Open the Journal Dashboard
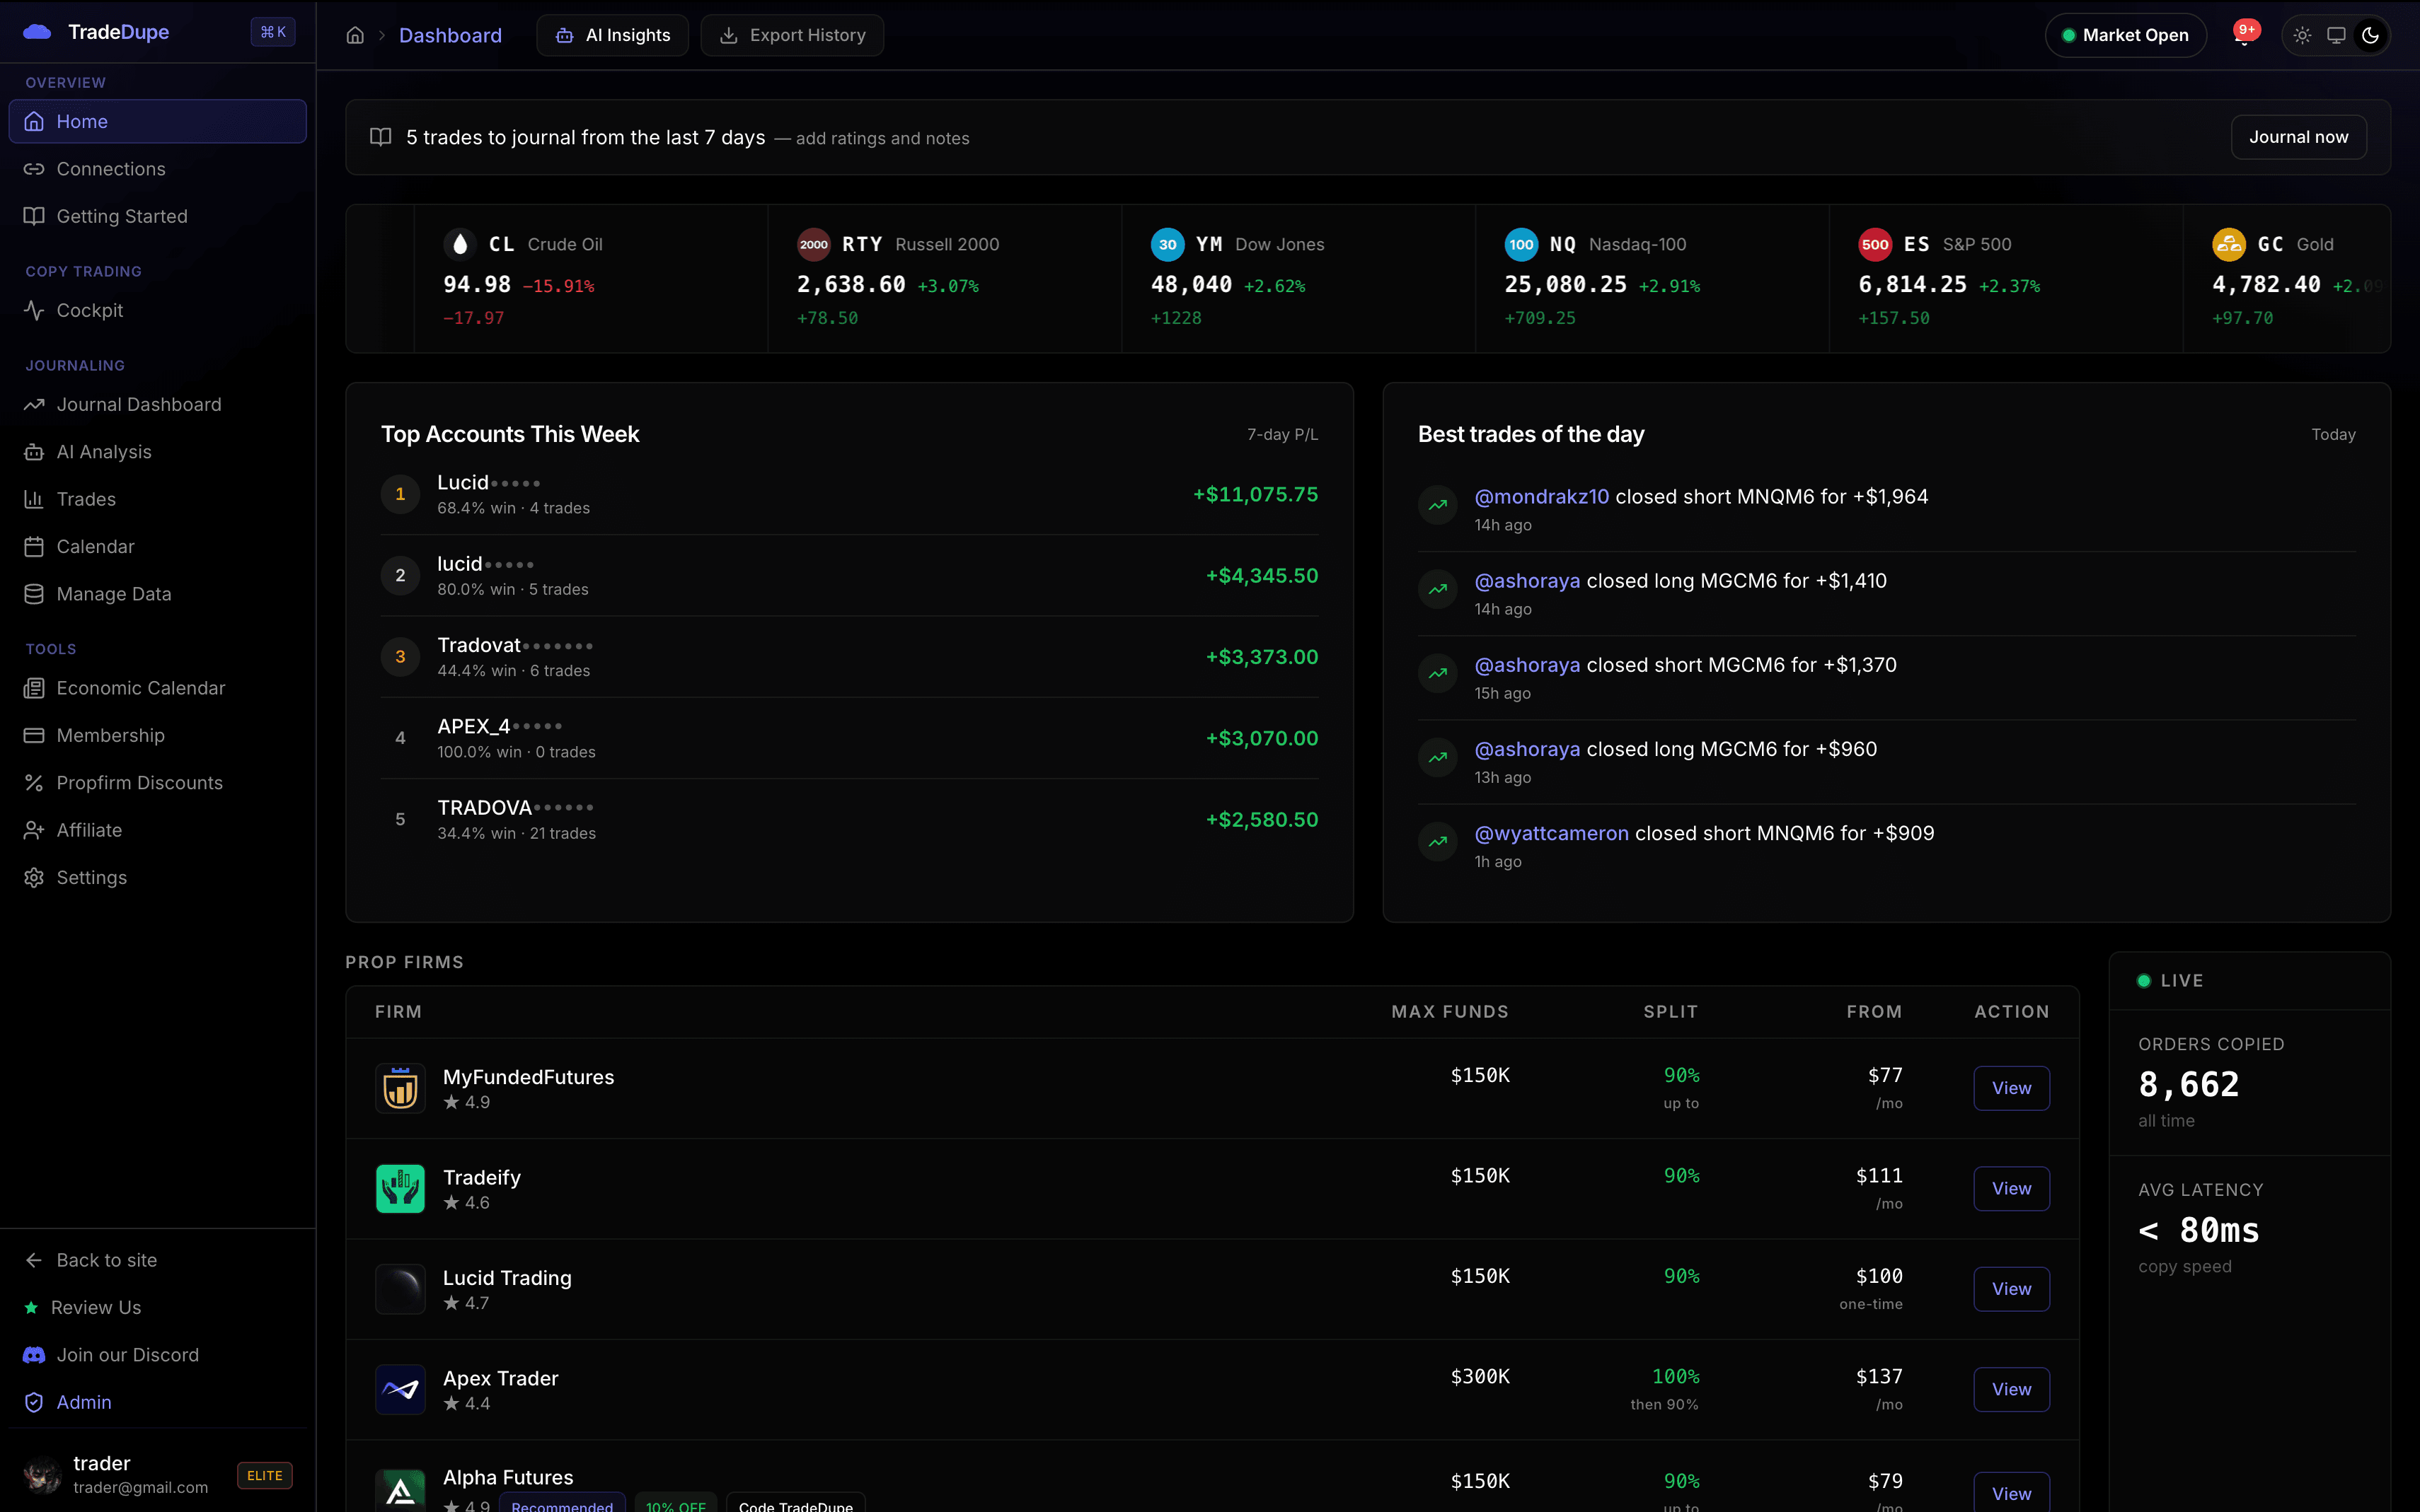Image resolution: width=2420 pixels, height=1512 pixels. click(x=138, y=404)
